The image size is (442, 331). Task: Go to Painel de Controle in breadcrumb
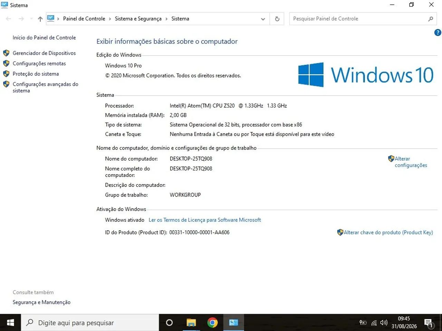coord(84,19)
